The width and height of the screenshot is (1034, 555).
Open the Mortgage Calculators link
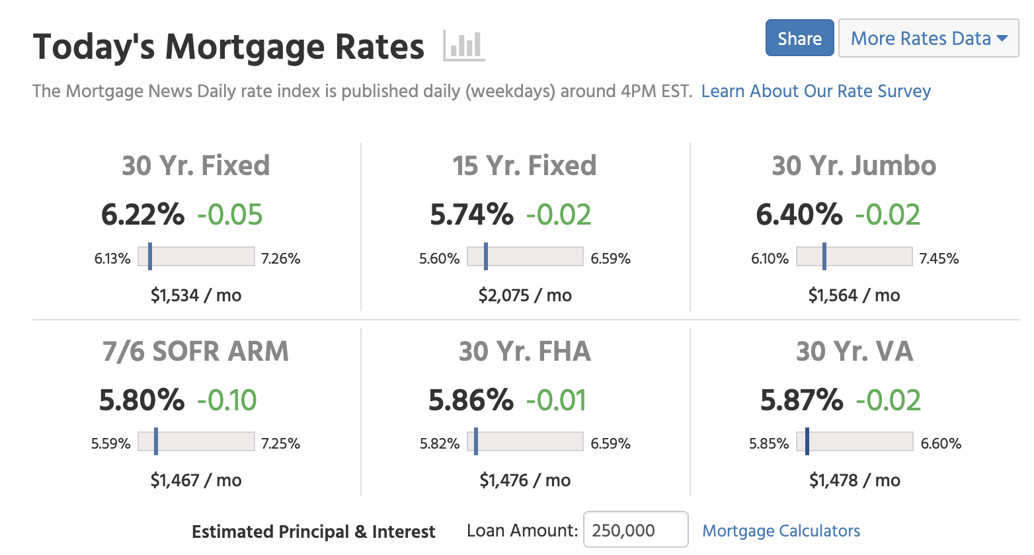[781, 531]
